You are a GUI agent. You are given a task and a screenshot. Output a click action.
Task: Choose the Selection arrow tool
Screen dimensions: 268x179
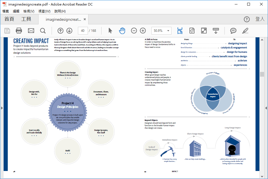[110, 31]
